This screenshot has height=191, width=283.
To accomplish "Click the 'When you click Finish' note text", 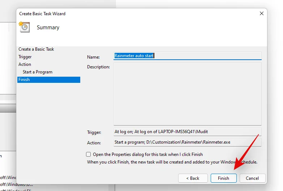I will (x=172, y=162).
